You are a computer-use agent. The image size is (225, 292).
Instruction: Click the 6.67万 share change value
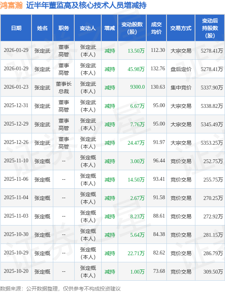point(137,106)
